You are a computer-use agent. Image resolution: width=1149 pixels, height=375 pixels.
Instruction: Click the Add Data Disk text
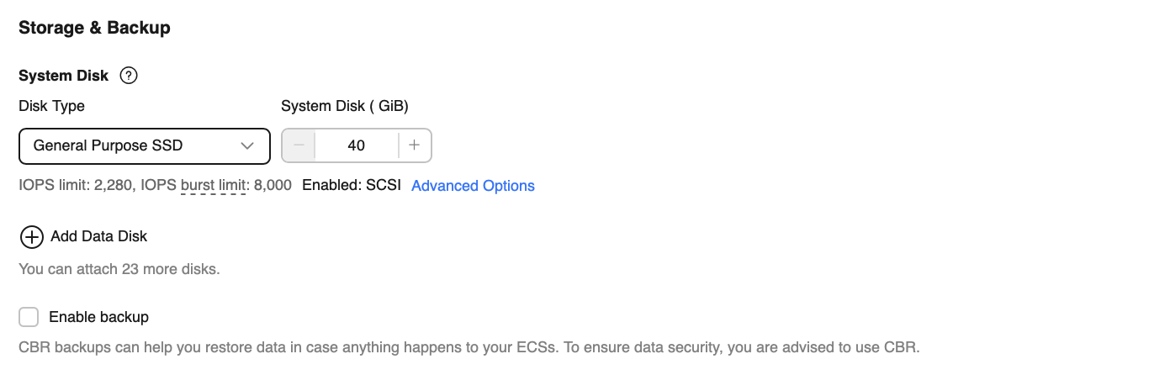[98, 236]
